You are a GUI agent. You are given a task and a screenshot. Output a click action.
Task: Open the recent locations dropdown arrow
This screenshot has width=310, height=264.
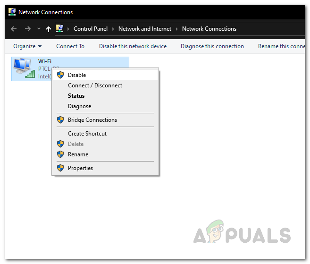39,29
